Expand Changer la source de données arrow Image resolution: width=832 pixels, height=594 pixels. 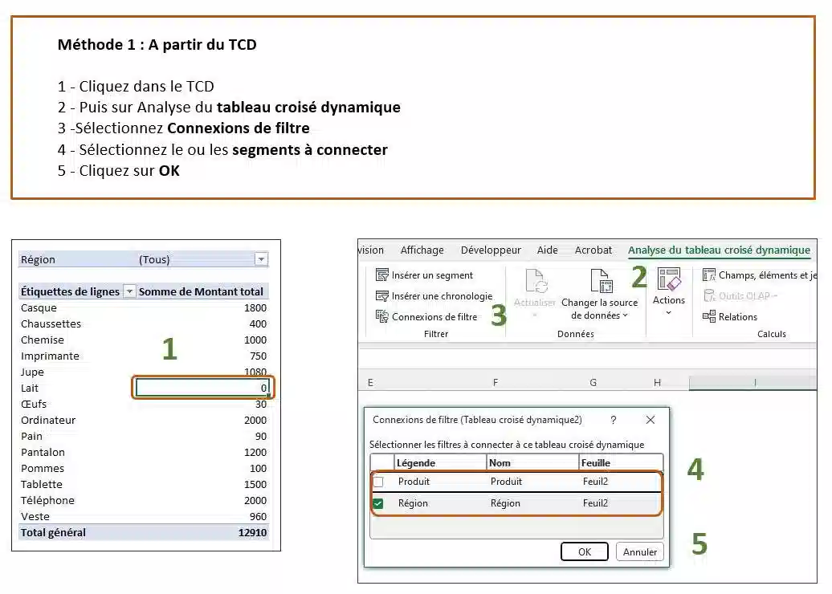point(625,315)
